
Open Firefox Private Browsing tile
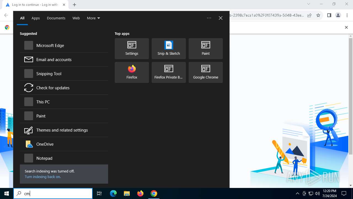(169, 72)
